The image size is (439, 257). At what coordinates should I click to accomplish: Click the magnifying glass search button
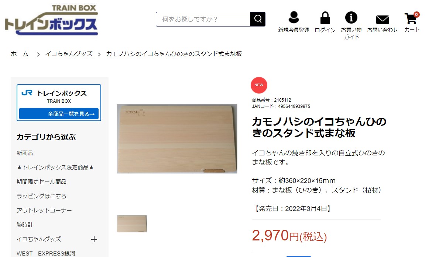[x=258, y=19]
